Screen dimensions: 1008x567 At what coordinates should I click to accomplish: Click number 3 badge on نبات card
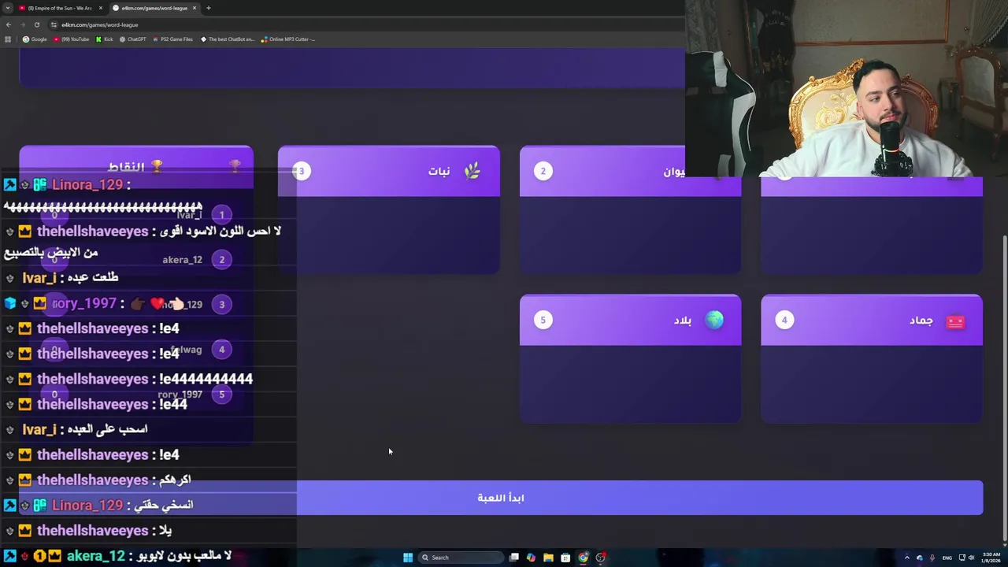(302, 171)
